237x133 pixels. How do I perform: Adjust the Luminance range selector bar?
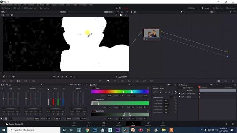127,115
